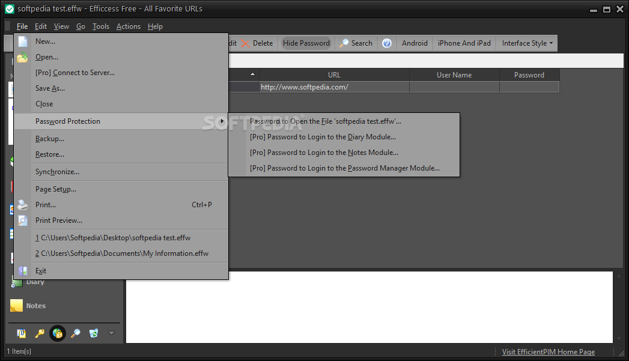
Task: Open the Recycle Bin icon in sidebar
Action: coord(94,333)
